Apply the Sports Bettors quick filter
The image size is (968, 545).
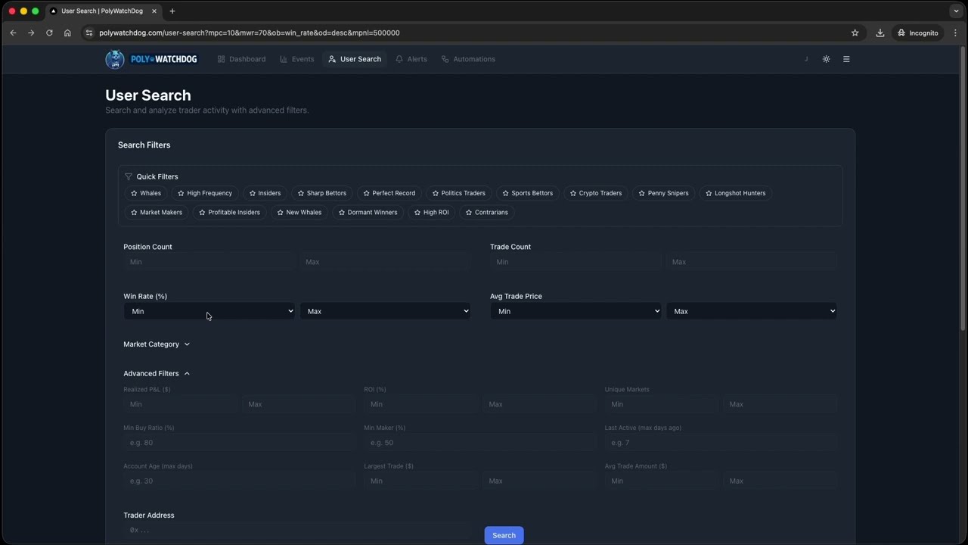click(x=528, y=193)
